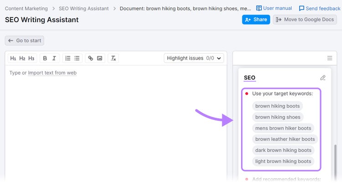Go back with Go to start button

tap(25, 40)
